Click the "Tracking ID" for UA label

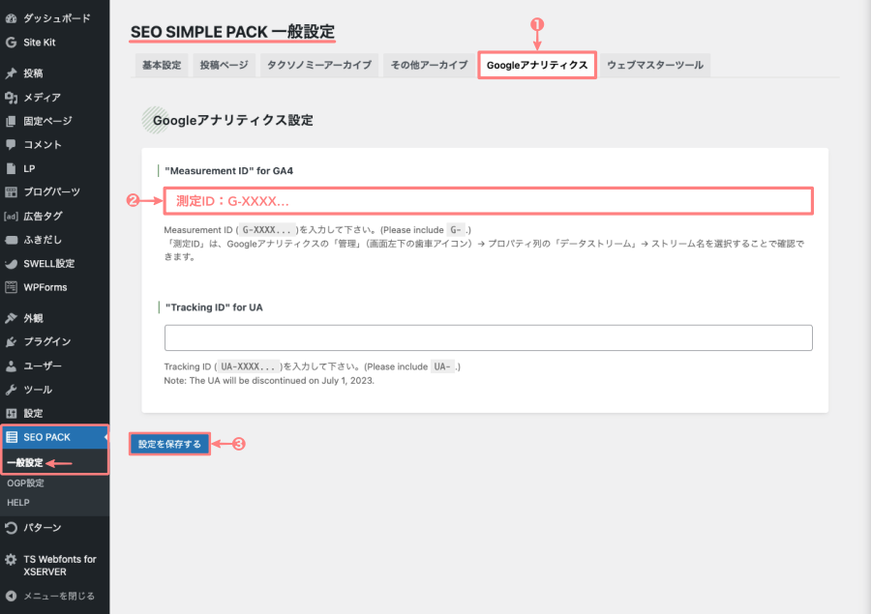click(214, 307)
